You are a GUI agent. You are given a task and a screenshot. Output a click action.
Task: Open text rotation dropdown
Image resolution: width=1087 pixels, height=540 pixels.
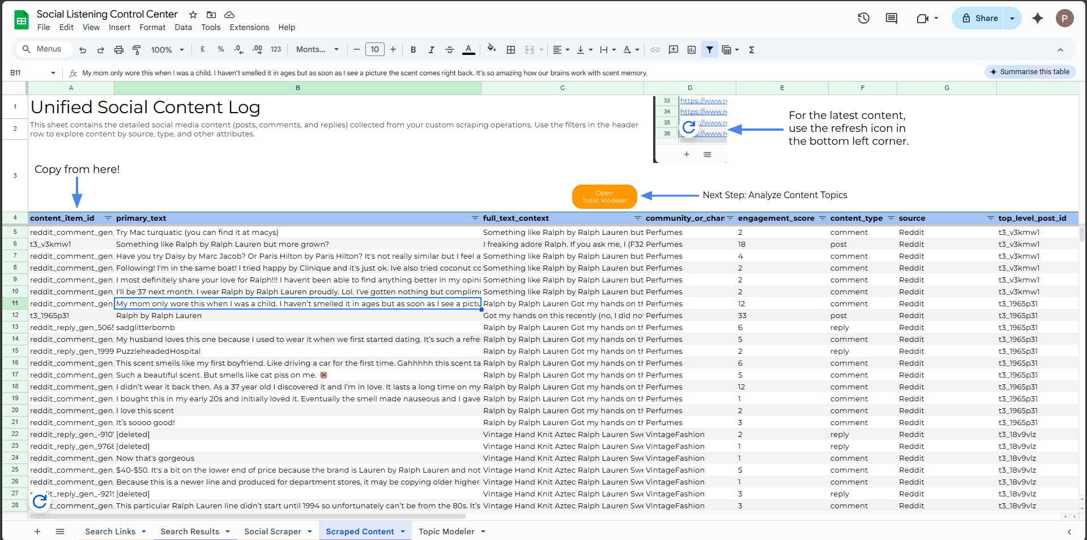click(x=631, y=50)
